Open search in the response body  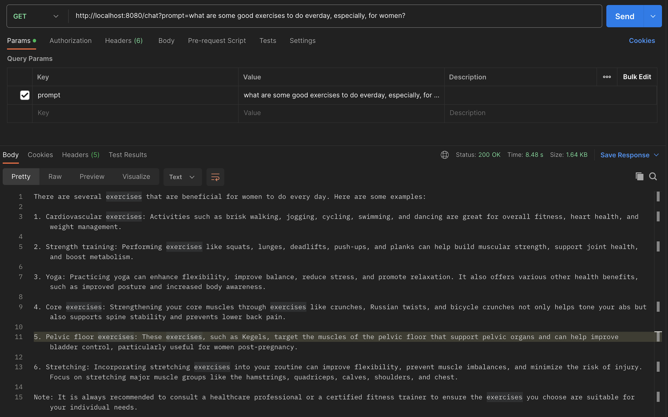point(653,177)
